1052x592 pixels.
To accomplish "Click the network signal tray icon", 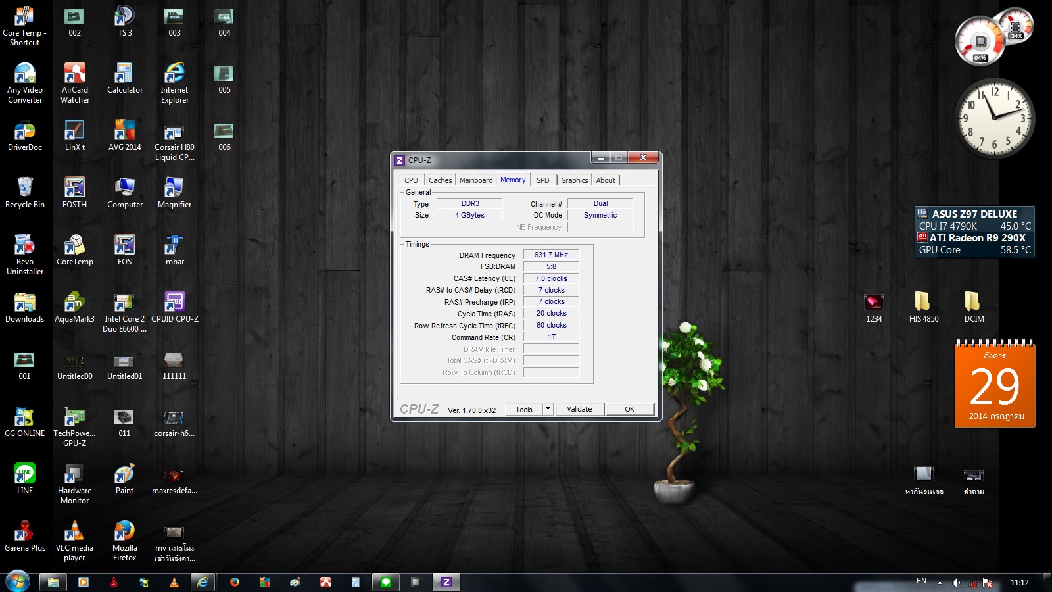I will click(972, 583).
